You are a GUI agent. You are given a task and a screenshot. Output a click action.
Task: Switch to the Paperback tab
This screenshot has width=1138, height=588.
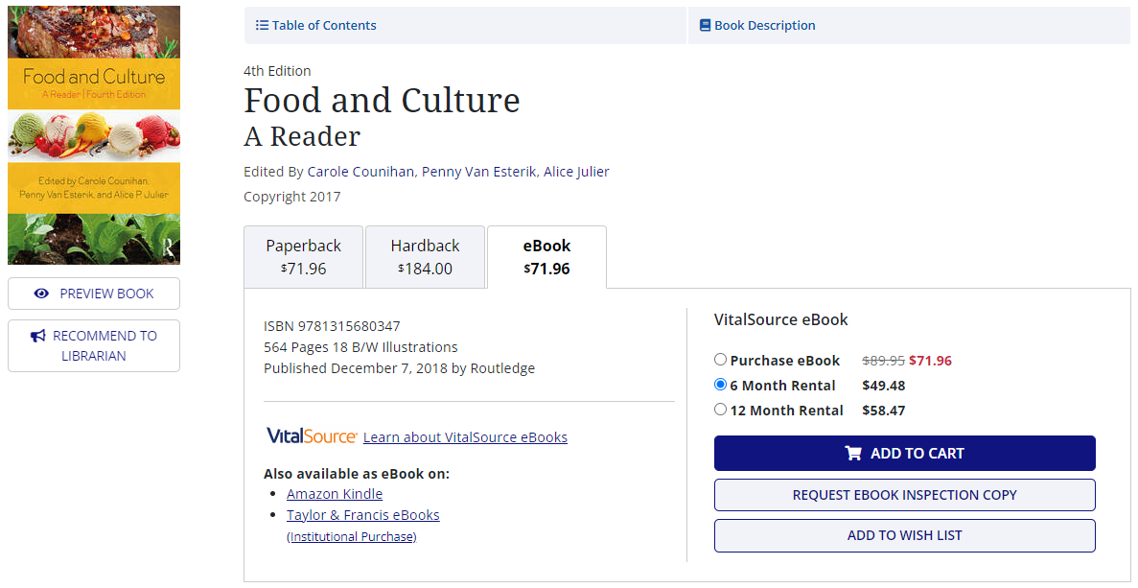tap(303, 256)
